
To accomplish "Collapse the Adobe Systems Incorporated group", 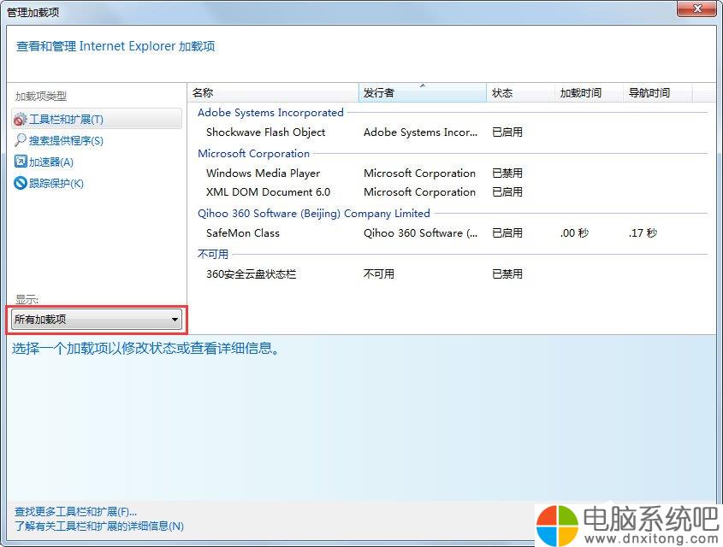I will click(270, 112).
